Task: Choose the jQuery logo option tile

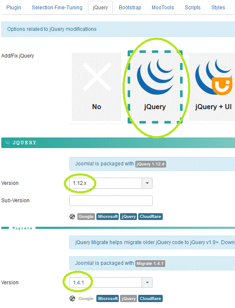Action: [155, 87]
